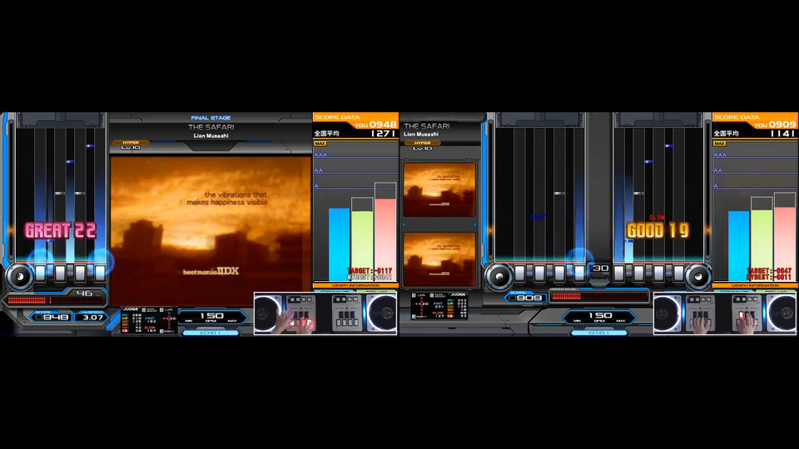Screen dimensions: 799x449
Task: Click the blue score bar in the YOU 0909 graph
Action: [x=738, y=246]
